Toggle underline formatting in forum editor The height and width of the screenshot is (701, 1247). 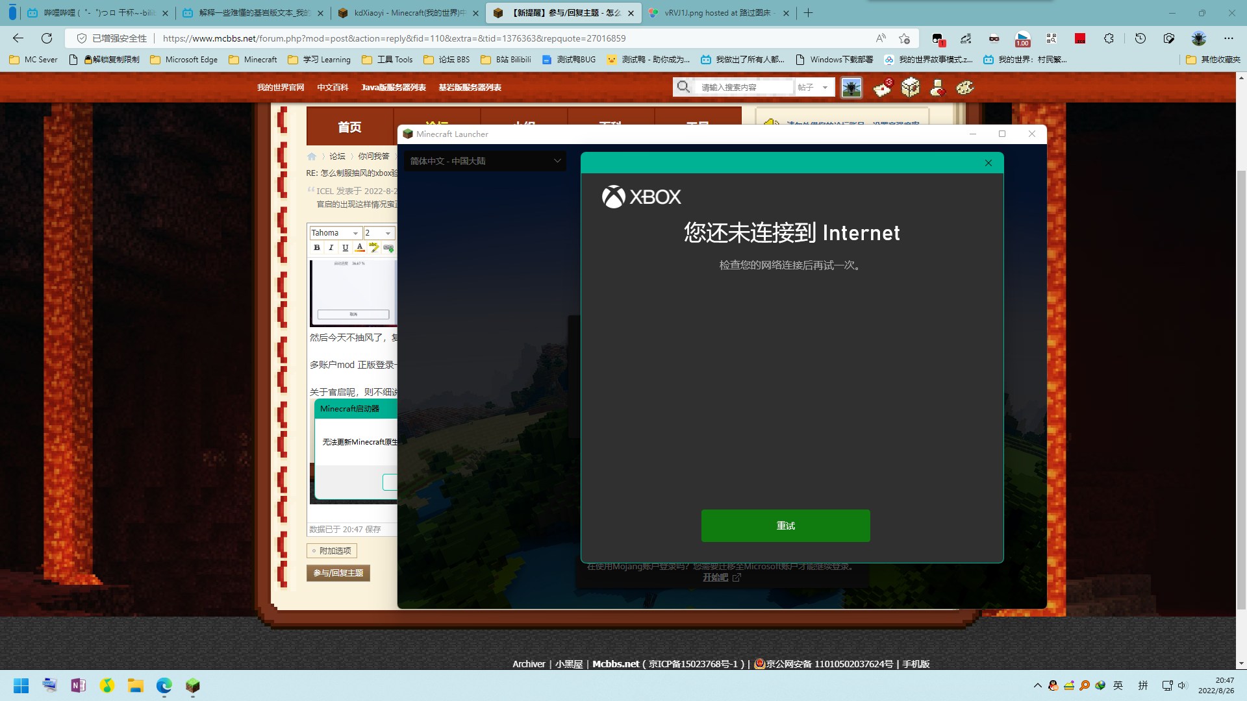(346, 247)
